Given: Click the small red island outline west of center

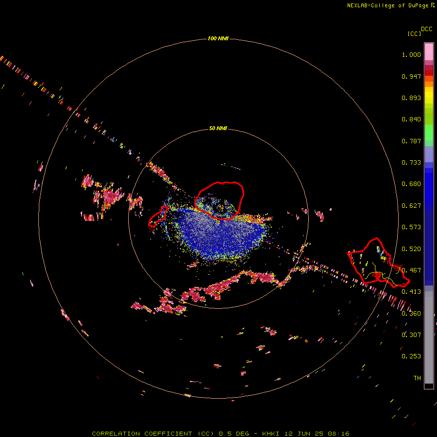Looking at the screenshot, I should point(158,217).
